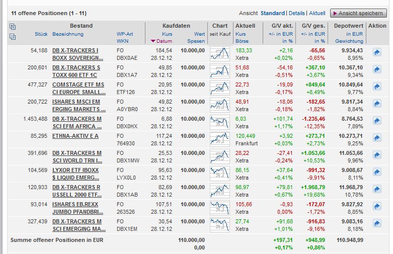Switch to the Details view
The width and height of the screenshot is (393, 254).
point(296,13)
